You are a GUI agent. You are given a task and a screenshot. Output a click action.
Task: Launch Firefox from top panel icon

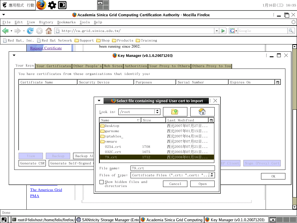[41, 5]
